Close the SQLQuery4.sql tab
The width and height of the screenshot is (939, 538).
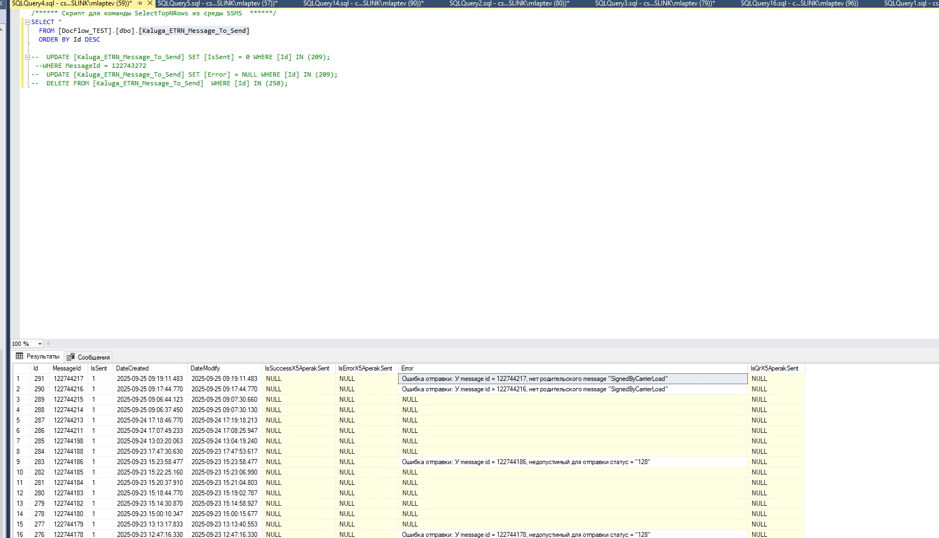(x=150, y=3)
